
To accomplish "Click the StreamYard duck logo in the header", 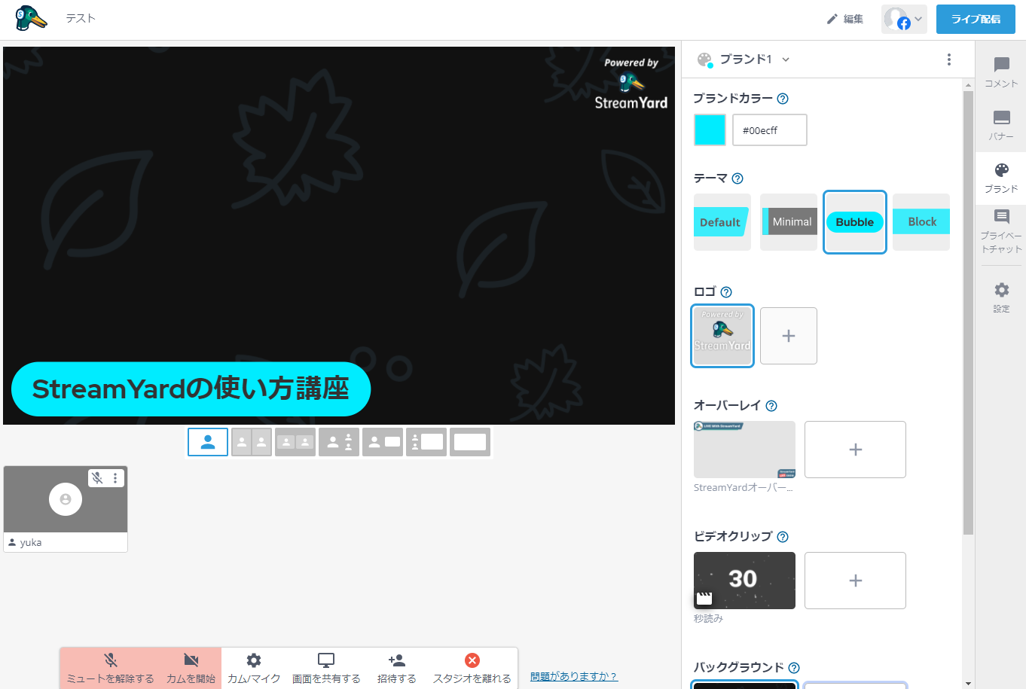I will click(31, 18).
